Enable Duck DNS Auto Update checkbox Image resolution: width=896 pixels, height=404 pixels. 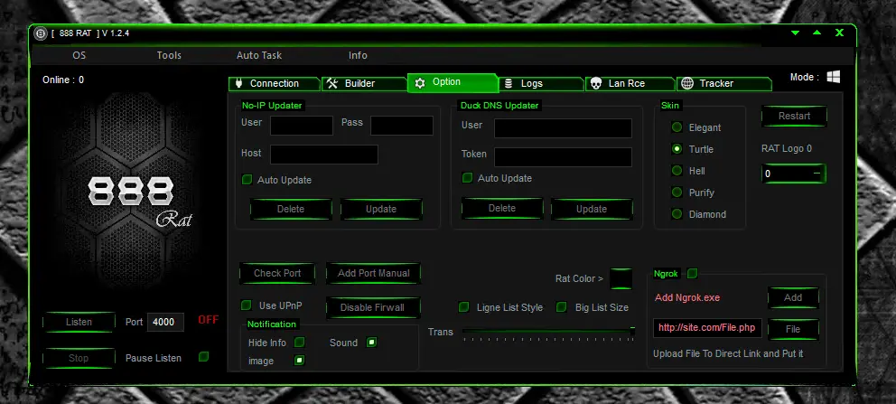tap(467, 178)
